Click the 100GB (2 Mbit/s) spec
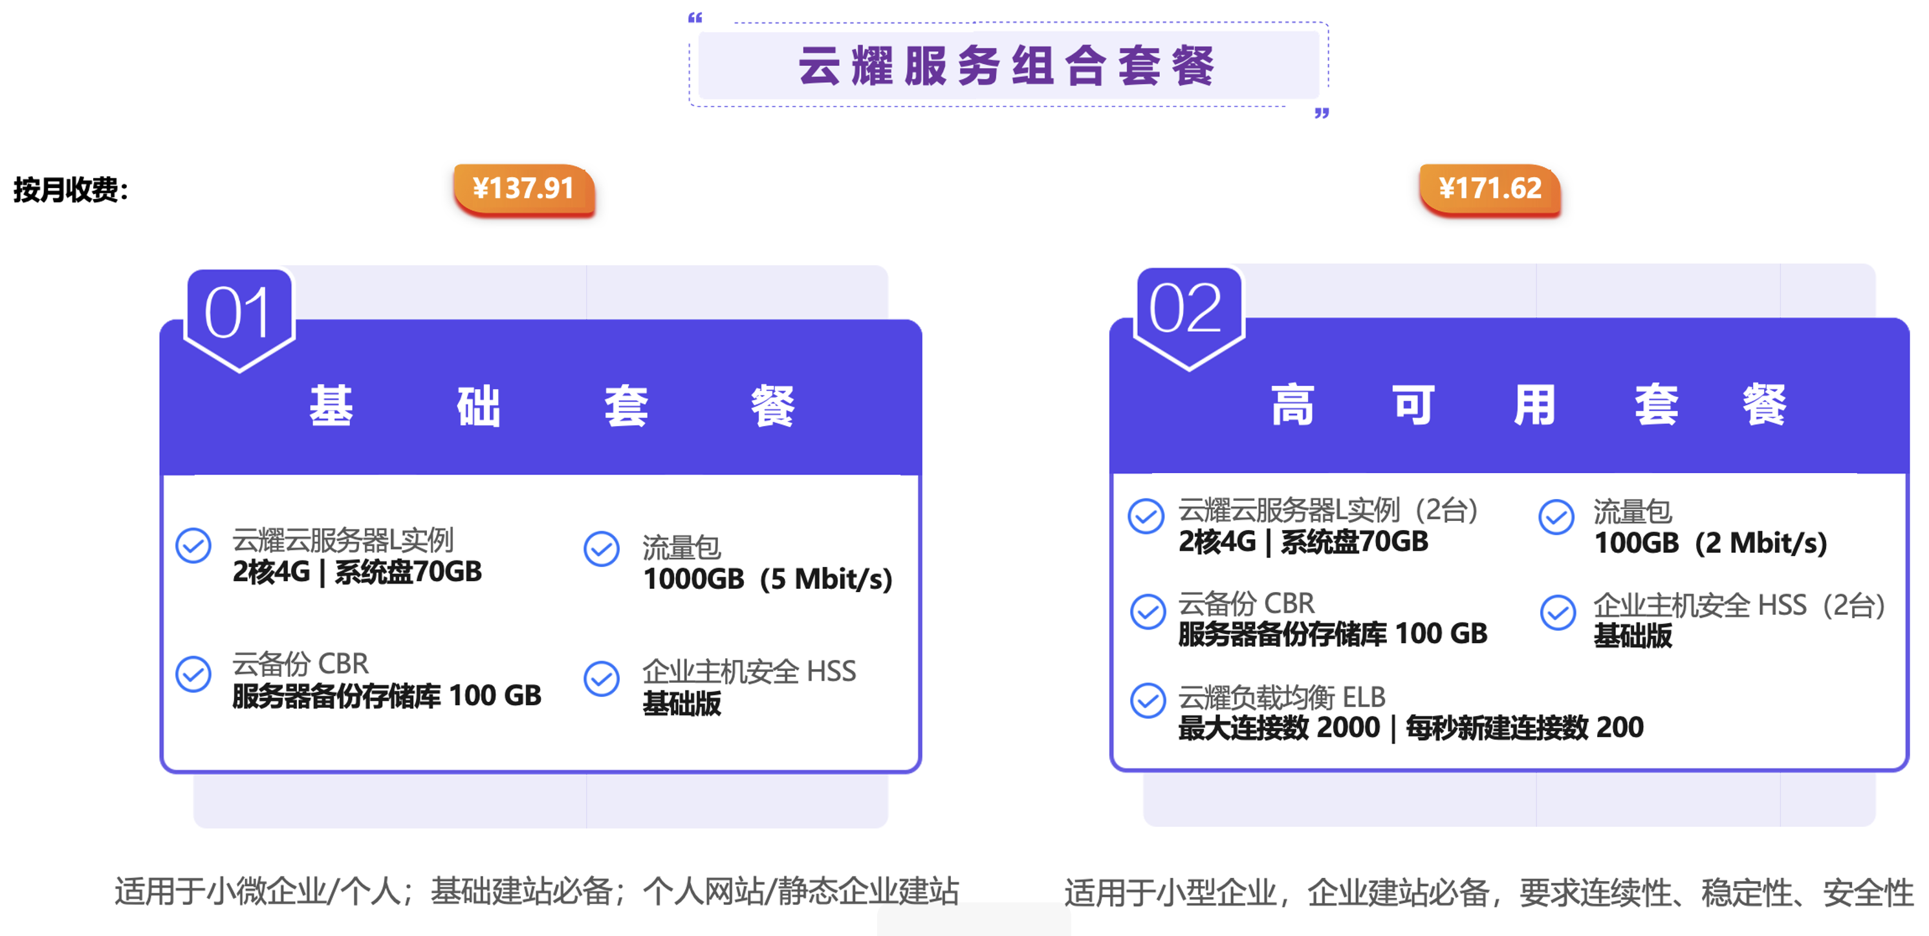Screen dimensions: 1929x936 (1711, 543)
